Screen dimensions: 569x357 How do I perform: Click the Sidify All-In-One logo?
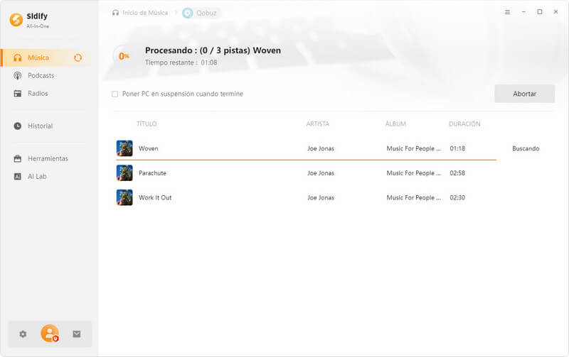29,21
